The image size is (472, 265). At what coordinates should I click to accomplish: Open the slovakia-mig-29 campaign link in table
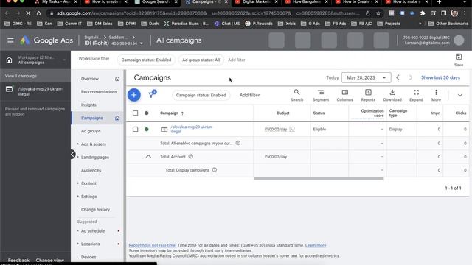coord(192,130)
